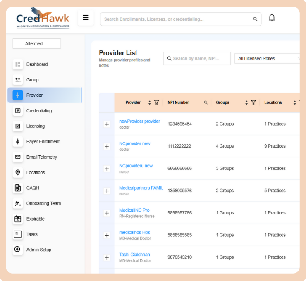This screenshot has width=306, height=281.
Task: Sort the table by Provider column arrows
Action: [x=150, y=102]
